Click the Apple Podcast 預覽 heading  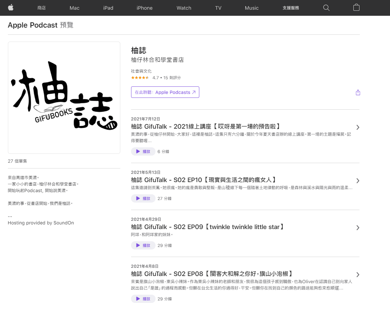(x=41, y=25)
